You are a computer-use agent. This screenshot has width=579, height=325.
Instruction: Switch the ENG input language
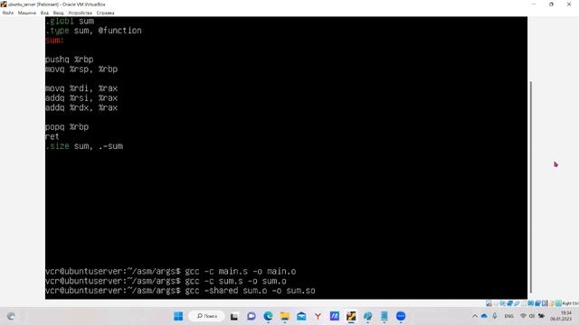[x=508, y=316]
